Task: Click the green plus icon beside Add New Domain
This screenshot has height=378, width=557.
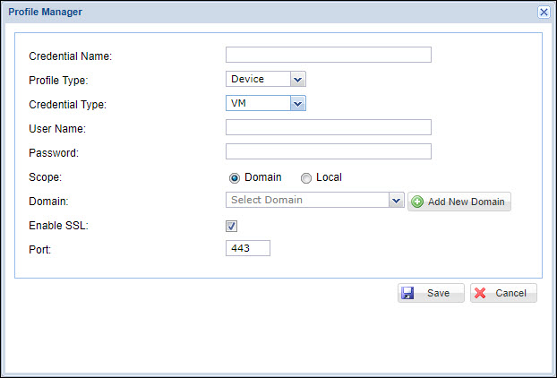Action: coord(417,202)
